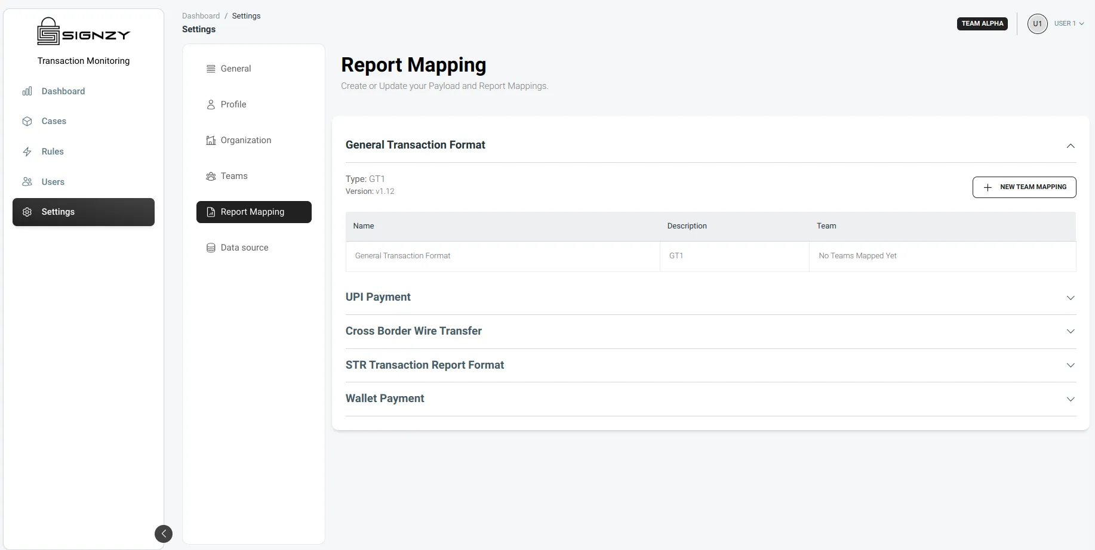Click the Teams group icon
Viewport: 1095px width, 550px height.
[x=211, y=176]
